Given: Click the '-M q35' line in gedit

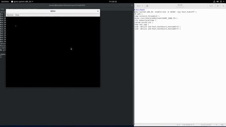Looking at the screenshot, I should pos(138,14).
